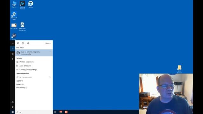
Task: Expand the web results chevron for 'pr'
Action: (x=50, y=77)
